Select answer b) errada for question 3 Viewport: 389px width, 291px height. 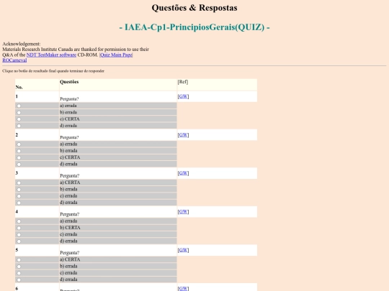[19, 190]
